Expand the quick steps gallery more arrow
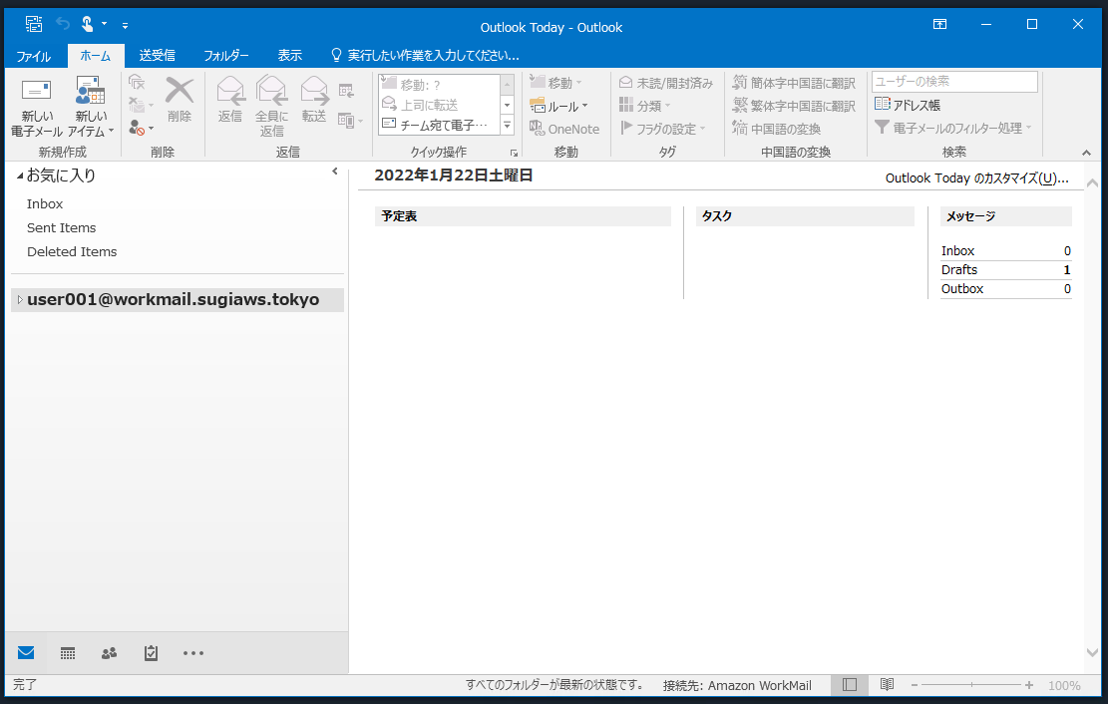 point(508,126)
